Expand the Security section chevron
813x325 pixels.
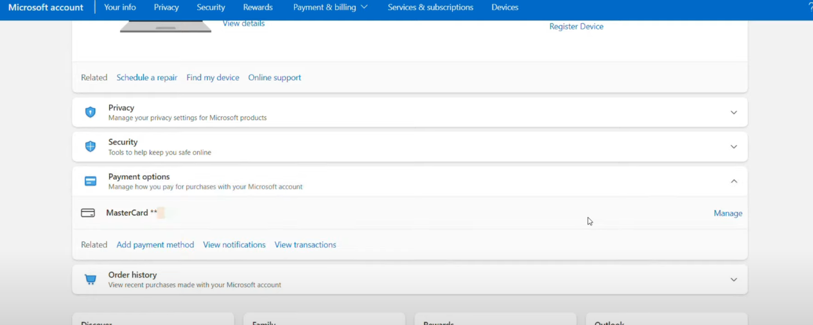click(x=734, y=146)
